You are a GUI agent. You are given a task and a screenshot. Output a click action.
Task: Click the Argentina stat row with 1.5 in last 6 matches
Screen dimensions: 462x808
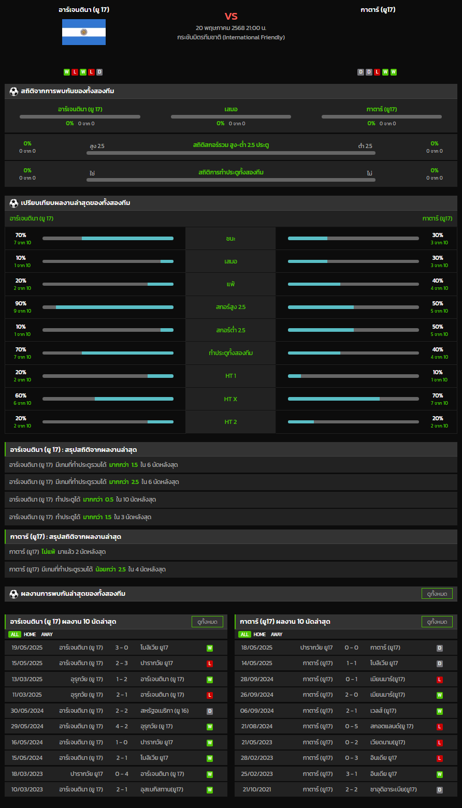click(x=231, y=465)
